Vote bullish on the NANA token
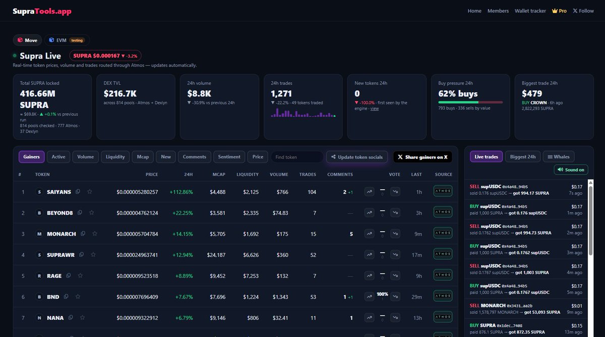605x337 pixels. point(370,318)
